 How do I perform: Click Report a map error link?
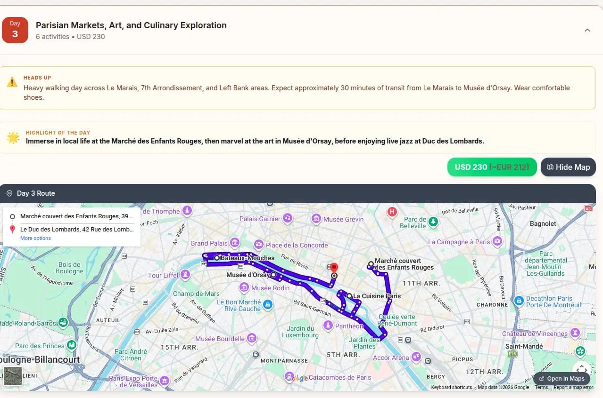click(x=573, y=388)
